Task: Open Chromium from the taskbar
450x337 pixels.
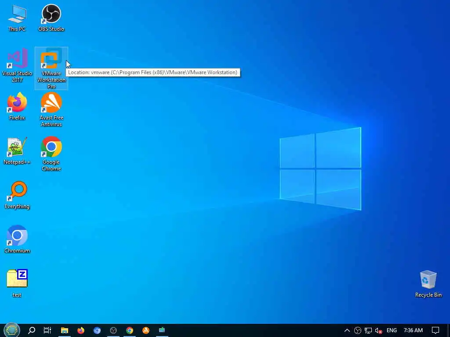Action: click(97, 330)
